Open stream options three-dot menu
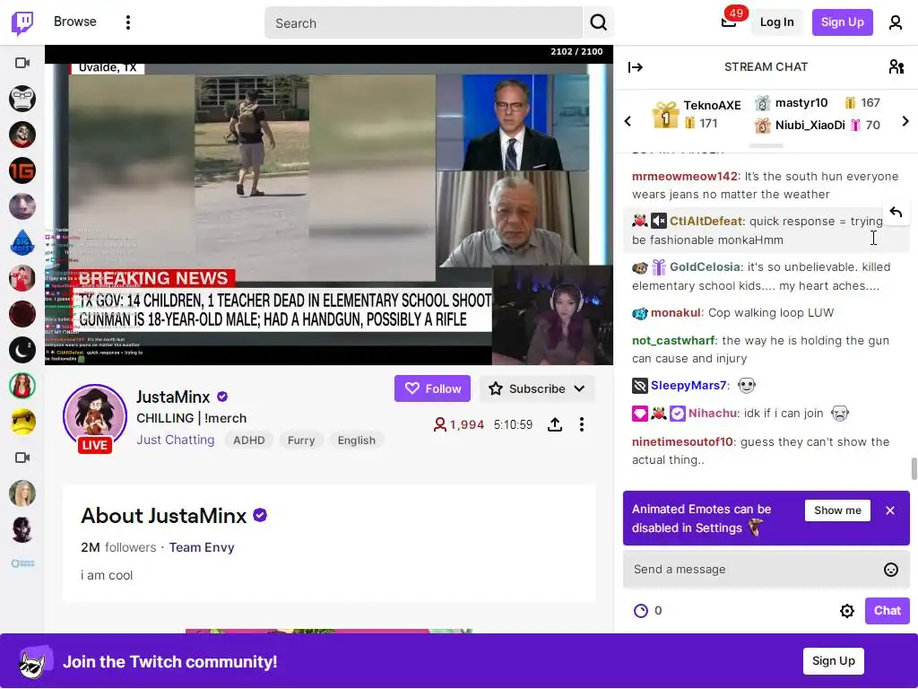The height and width of the screenshot is (689, 918). (x=581, y=424)
